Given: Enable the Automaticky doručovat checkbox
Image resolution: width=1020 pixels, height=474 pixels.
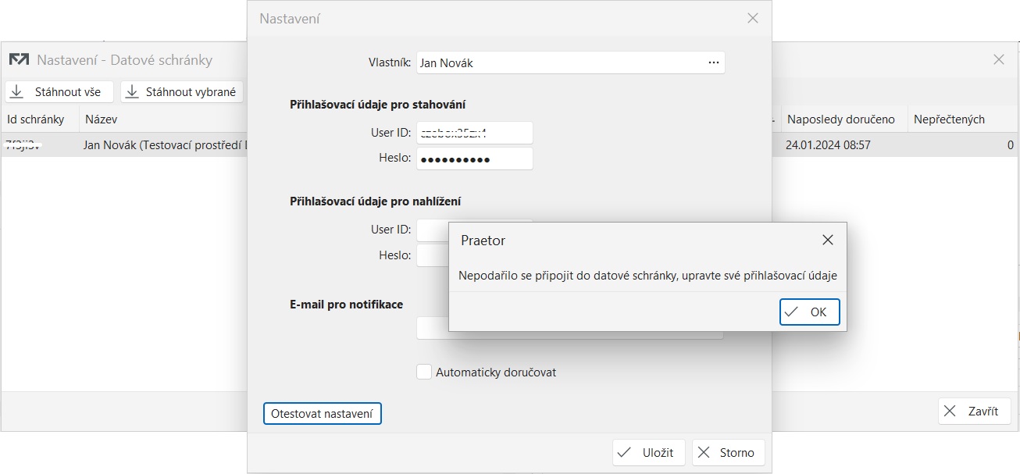Looking at the screenshot, I should [424, 372].
